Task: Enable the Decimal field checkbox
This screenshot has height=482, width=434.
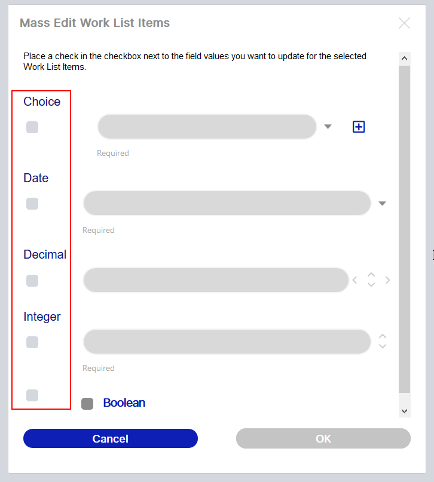Action: pyautogui.click(x=32, y=281)
